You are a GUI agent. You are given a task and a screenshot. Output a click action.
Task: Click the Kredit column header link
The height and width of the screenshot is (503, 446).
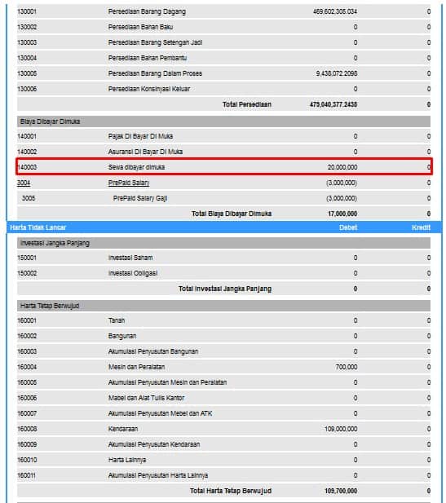(421, 227)
